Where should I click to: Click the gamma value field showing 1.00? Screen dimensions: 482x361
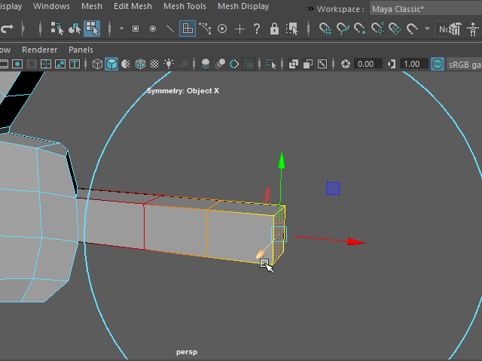pyautogui.click(x=412, y=64)
